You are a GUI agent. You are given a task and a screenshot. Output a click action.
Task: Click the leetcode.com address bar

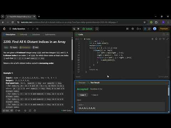69,22
